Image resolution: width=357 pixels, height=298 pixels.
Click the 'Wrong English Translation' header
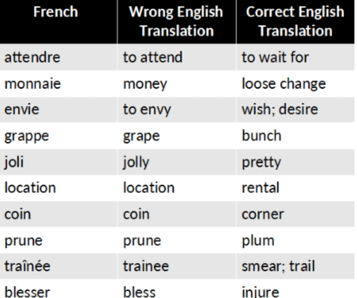176,22
